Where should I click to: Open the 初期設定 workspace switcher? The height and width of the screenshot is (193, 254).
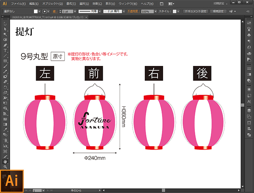220,4
